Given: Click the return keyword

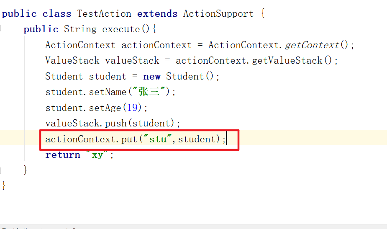Looking at the screenshot, I should point(63,155).
